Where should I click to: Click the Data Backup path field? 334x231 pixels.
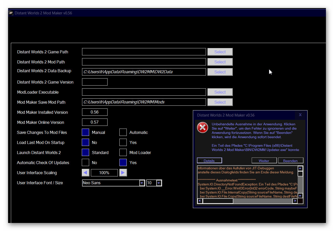pos(144,72)
